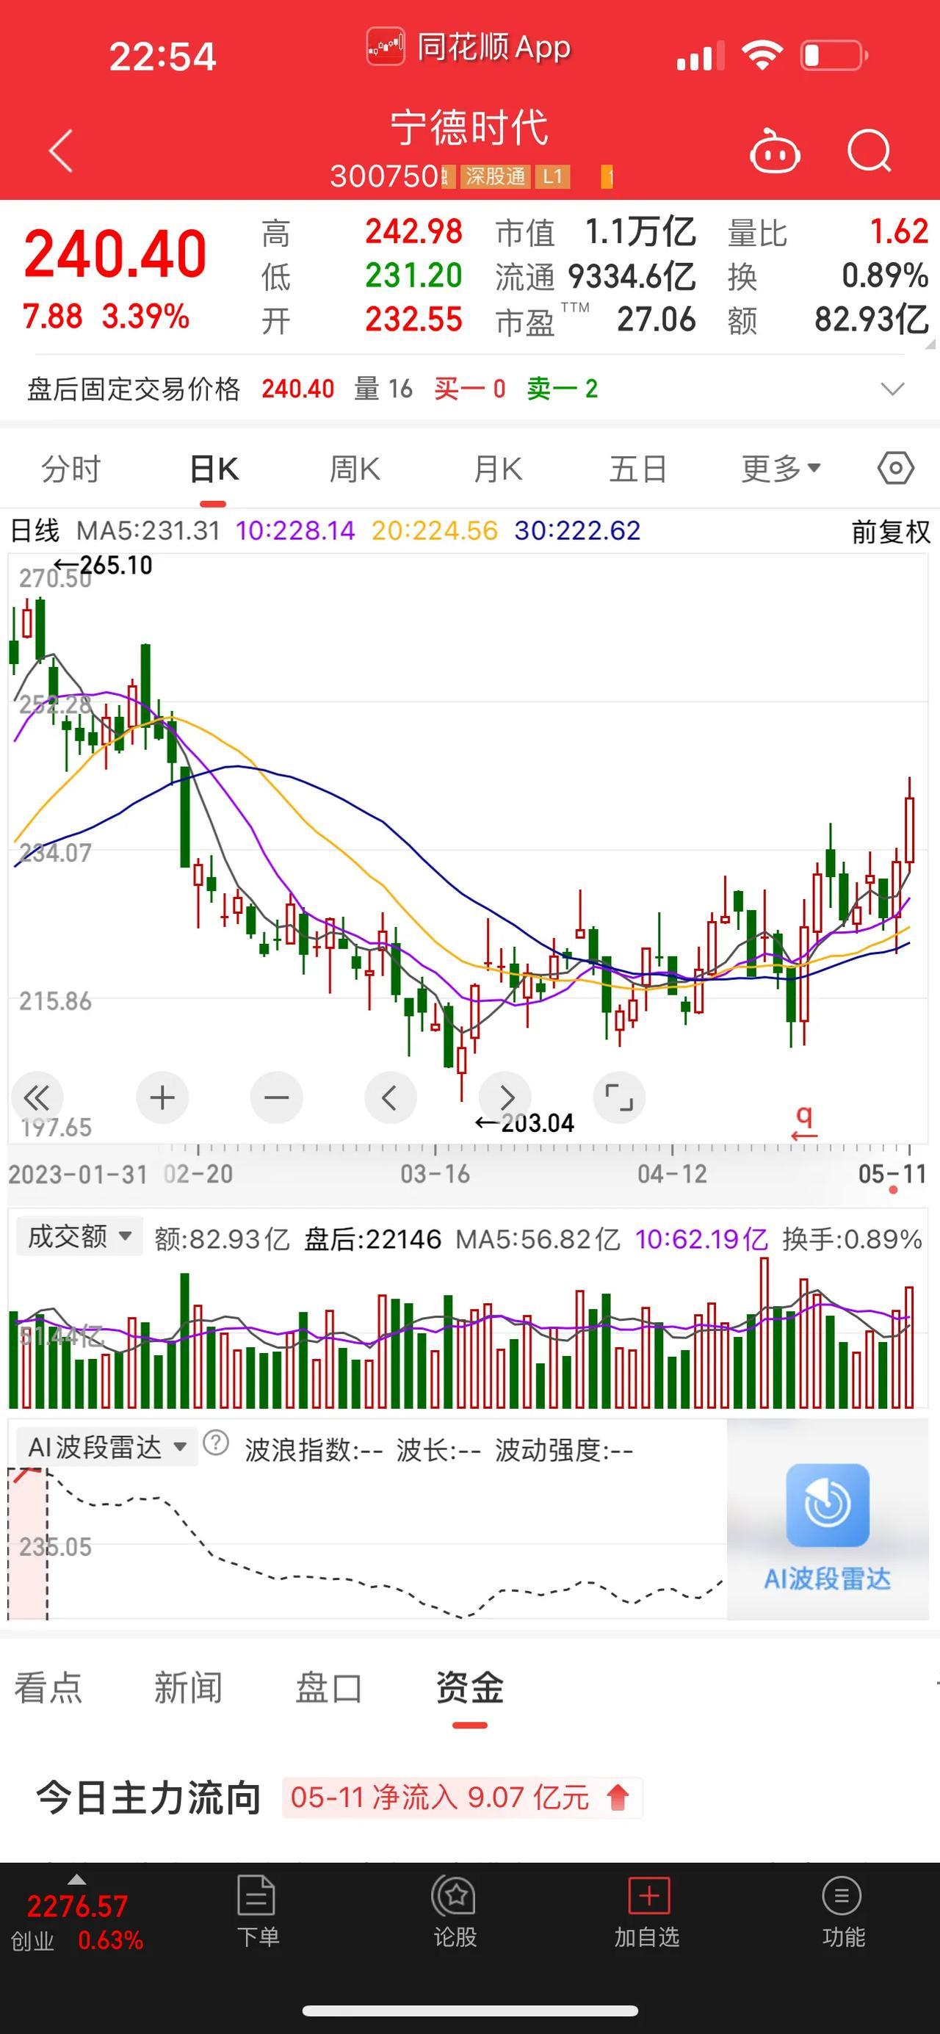The image size is (940, 2034).
Task: Switch to 周K tab
Action: pos(355,469)
